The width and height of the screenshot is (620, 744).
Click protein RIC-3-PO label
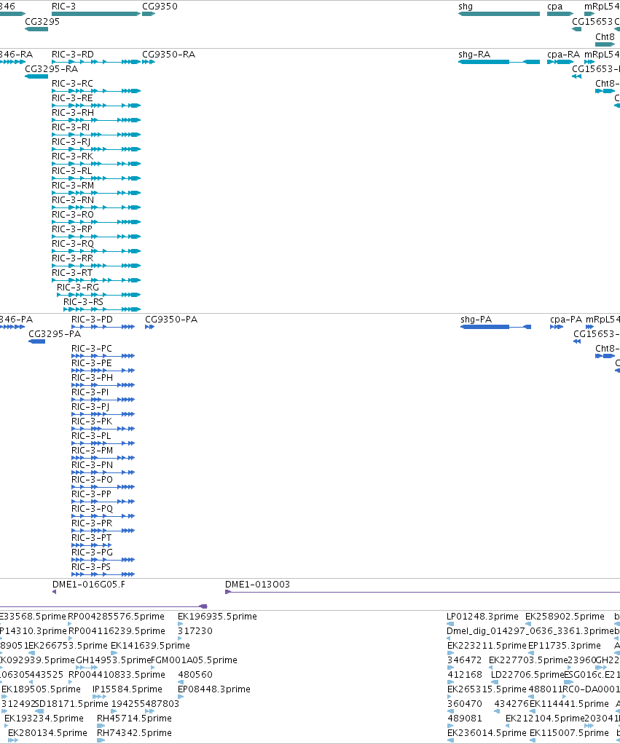pyautogui.click(x=92, y=479)
